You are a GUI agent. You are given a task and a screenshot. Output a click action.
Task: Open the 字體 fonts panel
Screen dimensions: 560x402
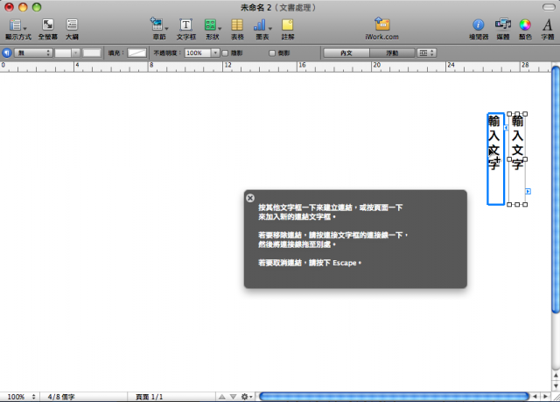tap(547, 25)
